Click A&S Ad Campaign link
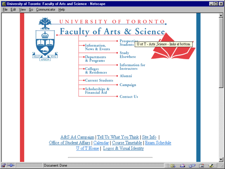The width and height of the screenshot is (225, 169). 77,137
